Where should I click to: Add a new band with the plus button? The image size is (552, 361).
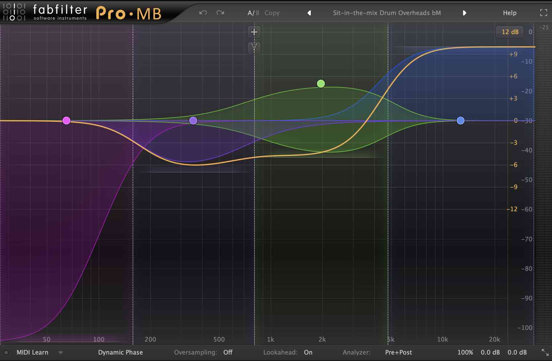(254, 32)
